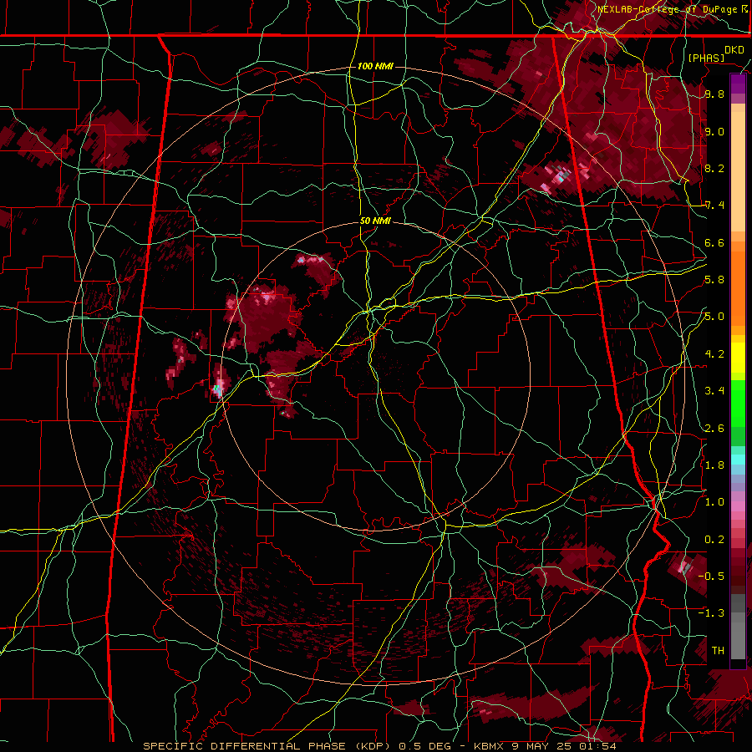Click the -1.3 value on the color scale
Screen dimensions: 752x752
click(x=711, y=613)
